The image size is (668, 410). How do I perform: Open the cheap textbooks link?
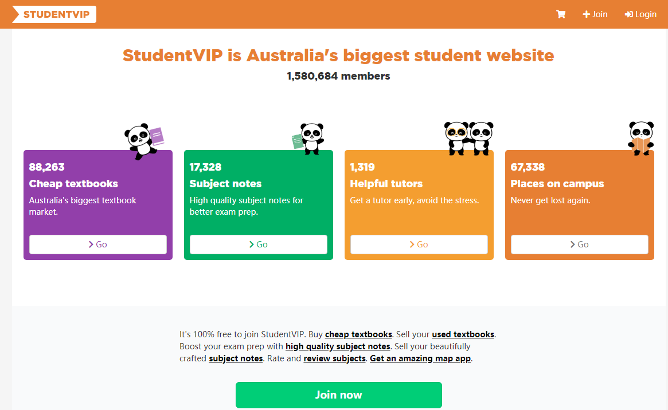(358, 334)
